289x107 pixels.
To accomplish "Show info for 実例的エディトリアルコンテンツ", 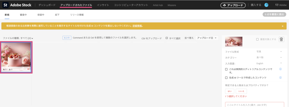I will pos(280,69).
